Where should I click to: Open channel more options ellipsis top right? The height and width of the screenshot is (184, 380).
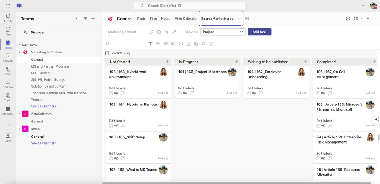[369, 19]
